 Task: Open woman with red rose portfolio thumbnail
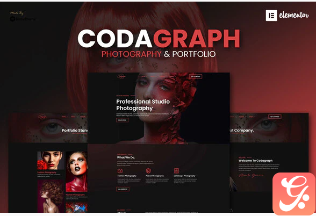(51, 161)
